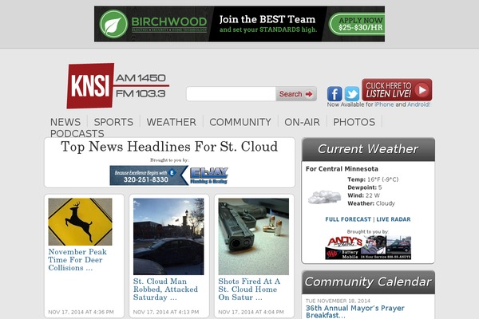The image size is (479, 319).
Task: Click the Birchwood Apply Now banner ad
Action: [x=239, y=24]
